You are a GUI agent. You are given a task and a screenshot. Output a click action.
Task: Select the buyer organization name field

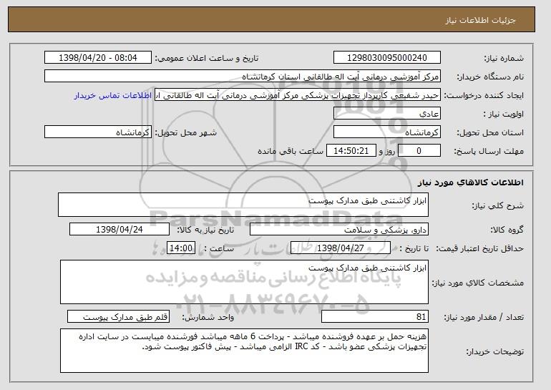pos(243,77)
